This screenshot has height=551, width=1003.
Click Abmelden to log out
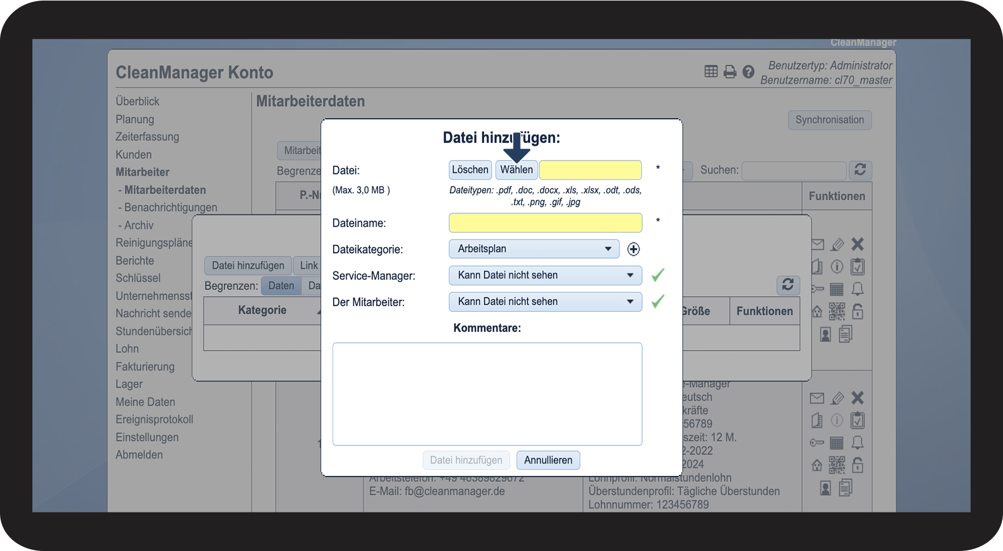click(139, 455)
